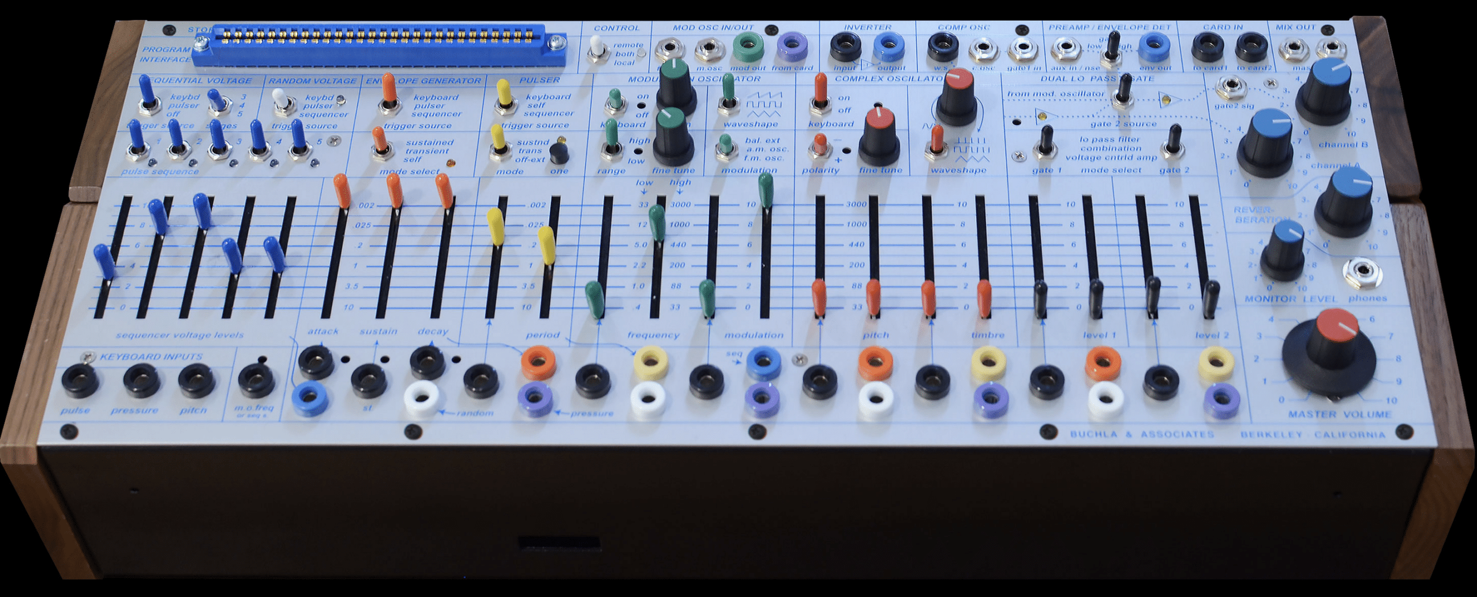This screenshot has height=597, width=1477.
Task: Flip the gate 2 mode select switch
Action: pyautogui.click(x=1174, y=141)
